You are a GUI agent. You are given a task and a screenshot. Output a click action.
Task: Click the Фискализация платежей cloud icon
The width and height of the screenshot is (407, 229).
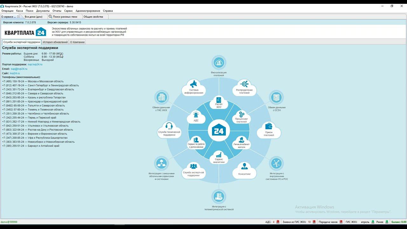point(219,63)
